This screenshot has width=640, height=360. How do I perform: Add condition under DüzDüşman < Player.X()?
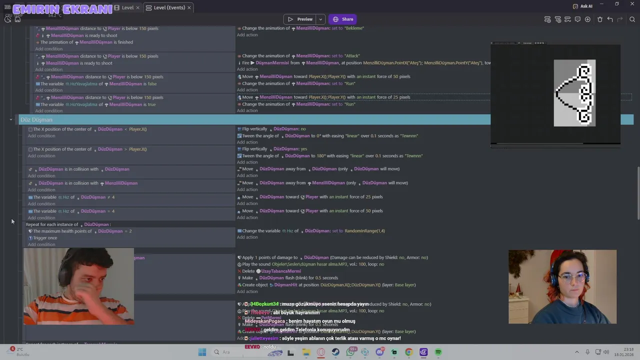41,136
